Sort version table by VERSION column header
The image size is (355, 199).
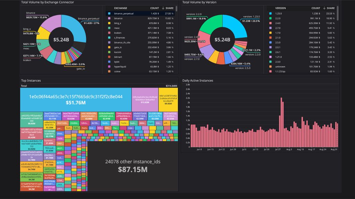(x=280, y=8)
